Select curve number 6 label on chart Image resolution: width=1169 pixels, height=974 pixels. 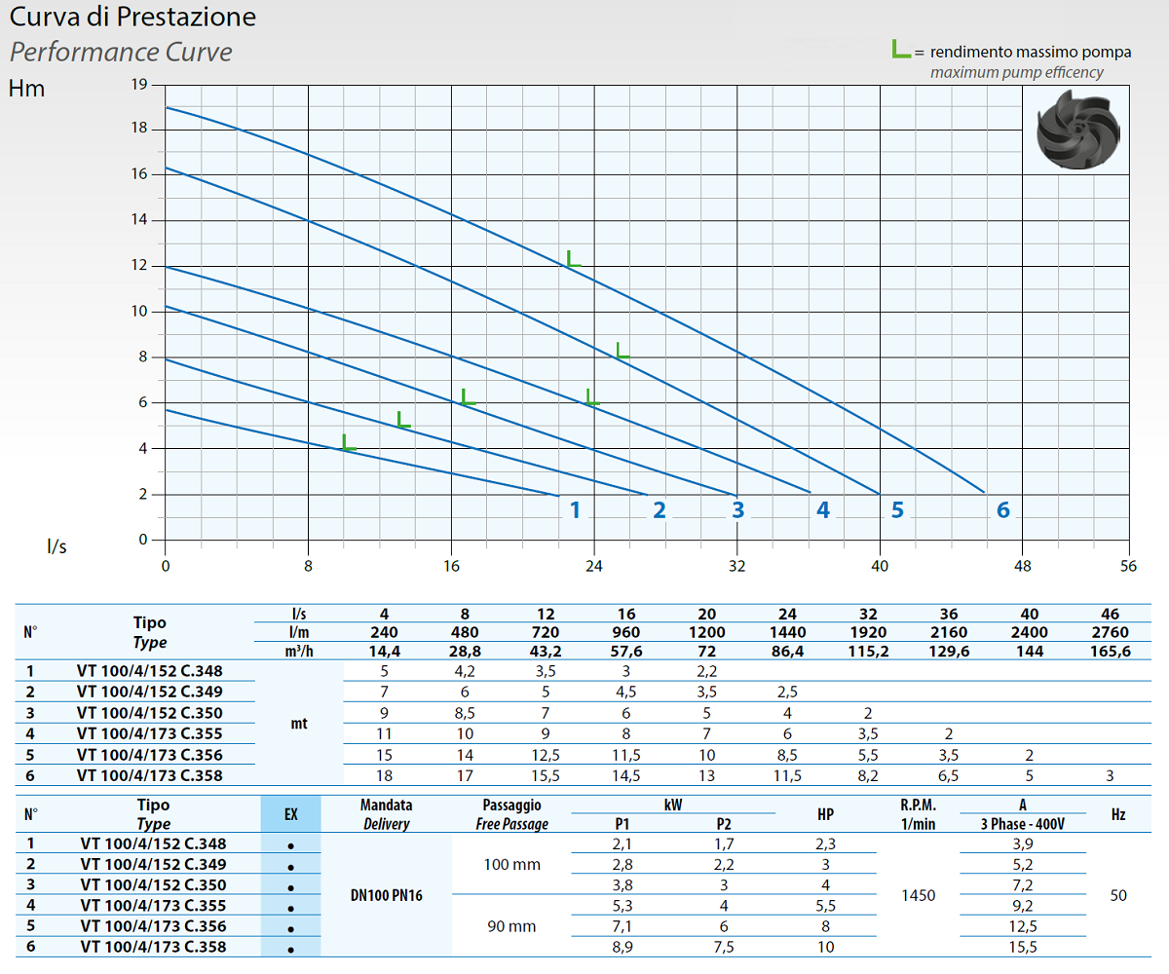(1002, 509)
